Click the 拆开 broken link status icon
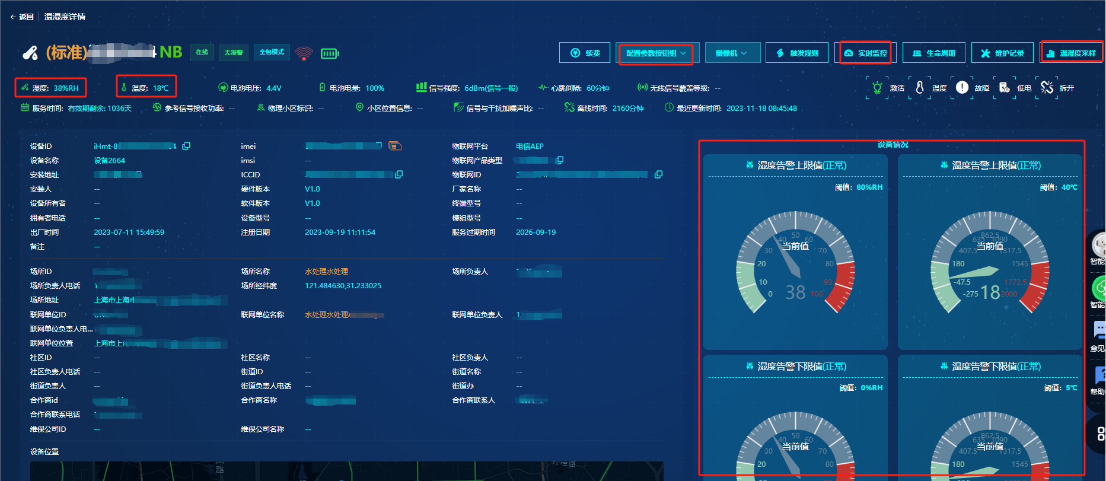This screenshot has height=481, width=1106. [x=1047, y=88]
